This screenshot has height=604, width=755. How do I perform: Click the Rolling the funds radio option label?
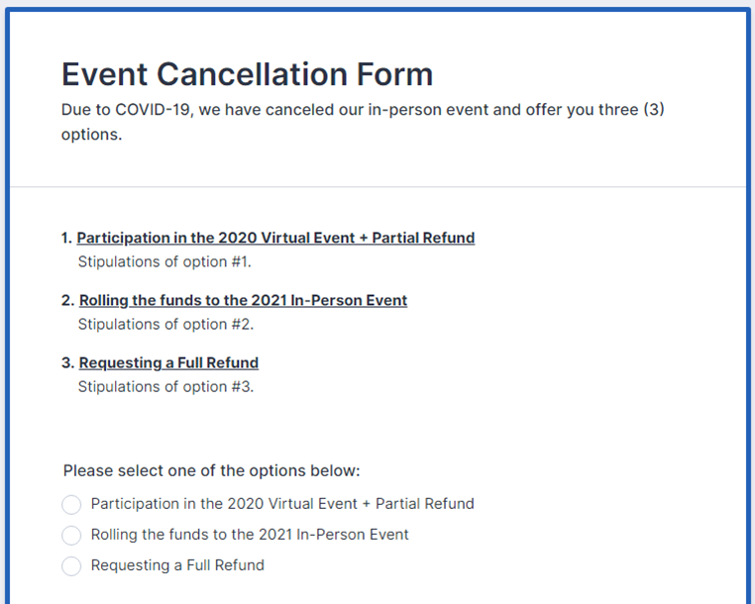[250, 535]
